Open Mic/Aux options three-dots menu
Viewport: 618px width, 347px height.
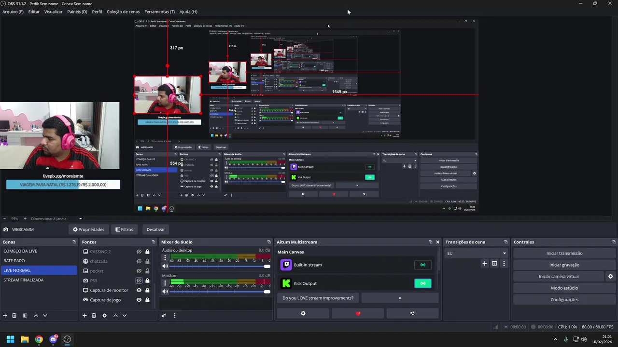point(165,283)
